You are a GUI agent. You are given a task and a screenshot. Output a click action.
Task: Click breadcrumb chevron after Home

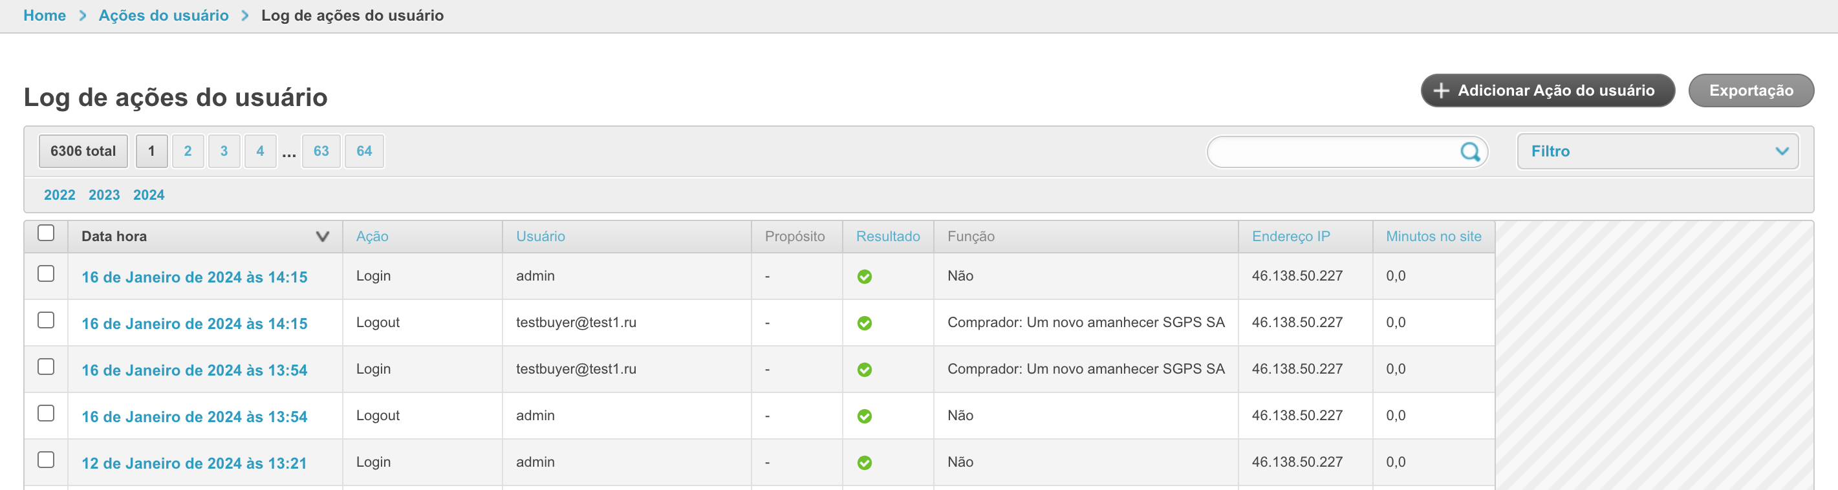83,16
